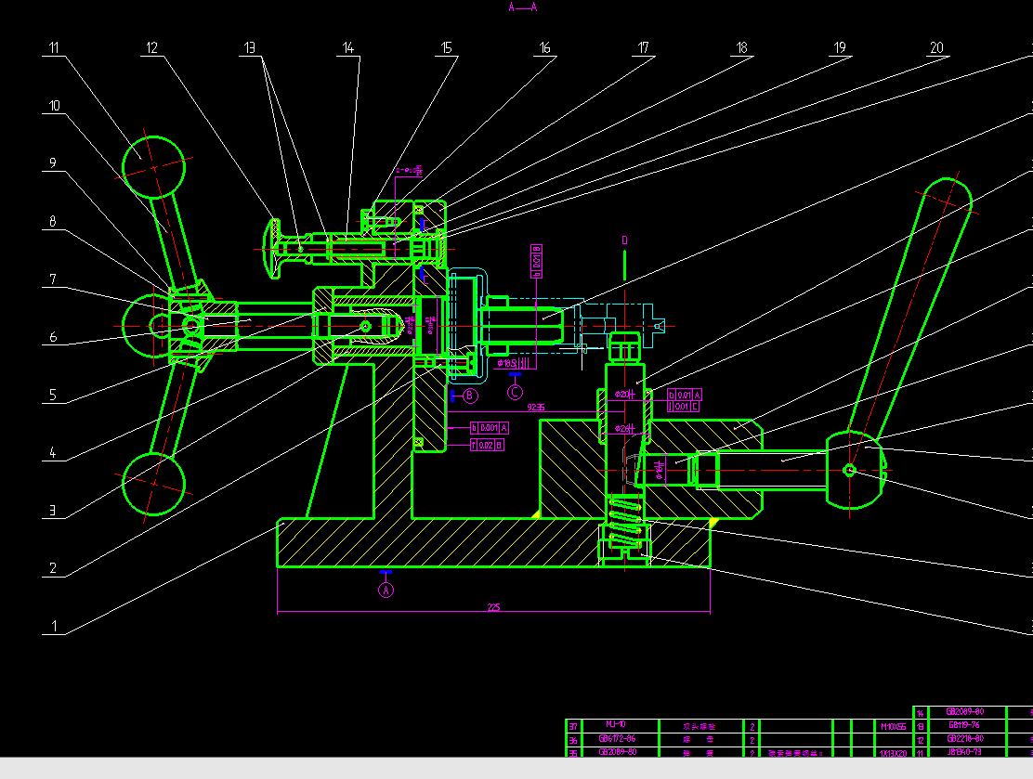Select part balloon number 4
The width and height of the screenshot is (1033, 779).
53,452
